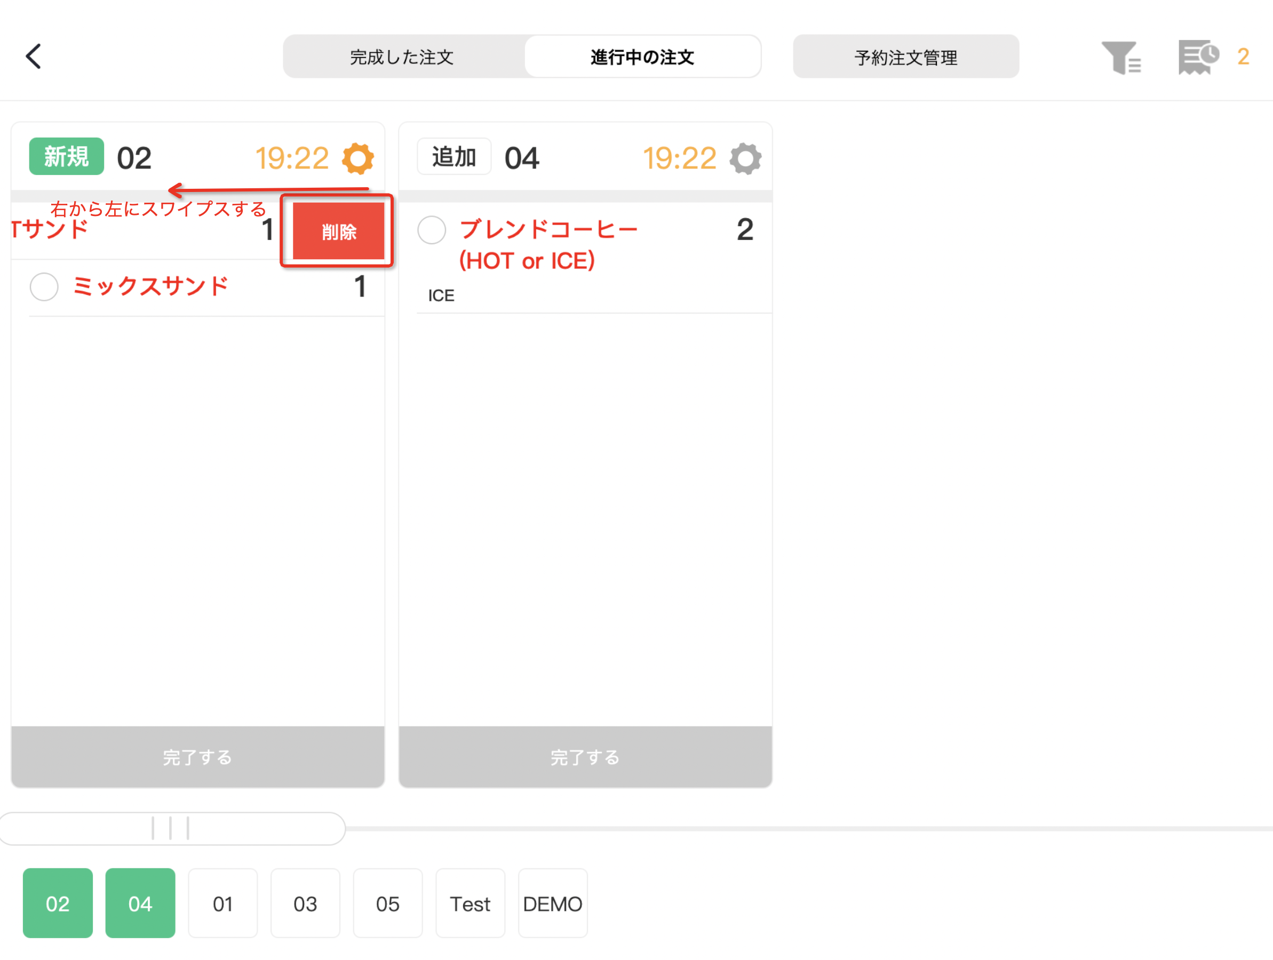
Task: Toggle table 04 filter chip
Action: point(140,903)
